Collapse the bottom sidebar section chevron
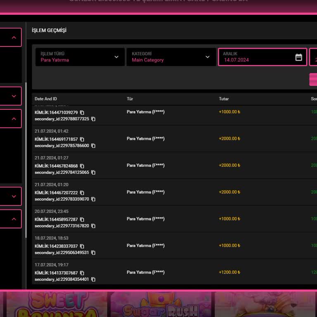Image resolution: width=317 pixels, height=317 pixels. click(14, 219)
